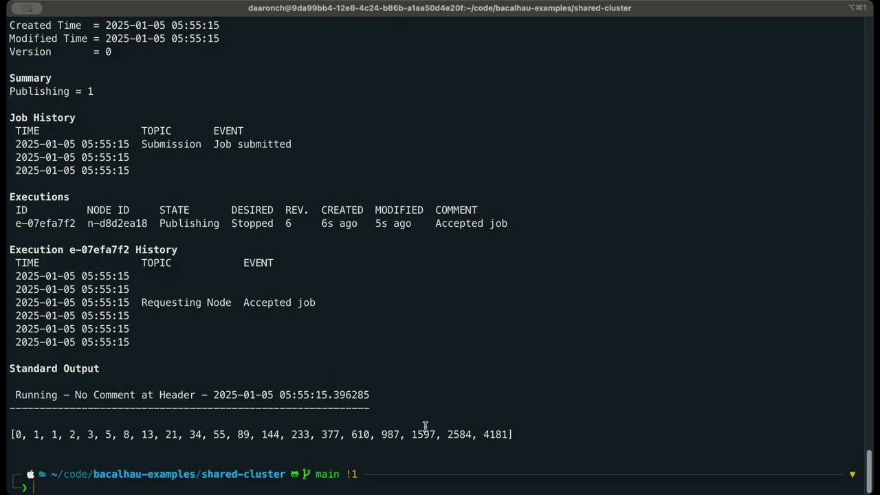Click 'Accepted job' event in execution history

pos(279,302)
